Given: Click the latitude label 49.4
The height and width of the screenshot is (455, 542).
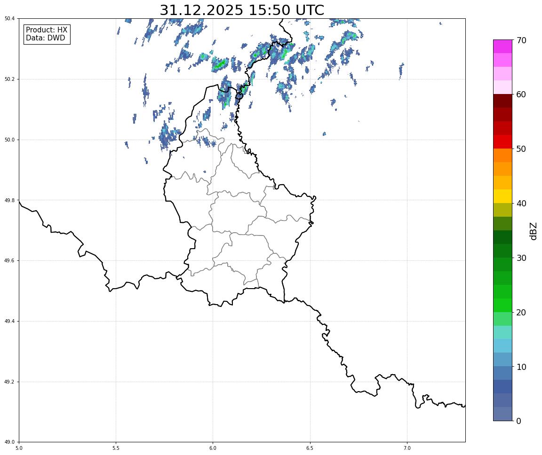Looking at the screenshot, I should [9, 322].
